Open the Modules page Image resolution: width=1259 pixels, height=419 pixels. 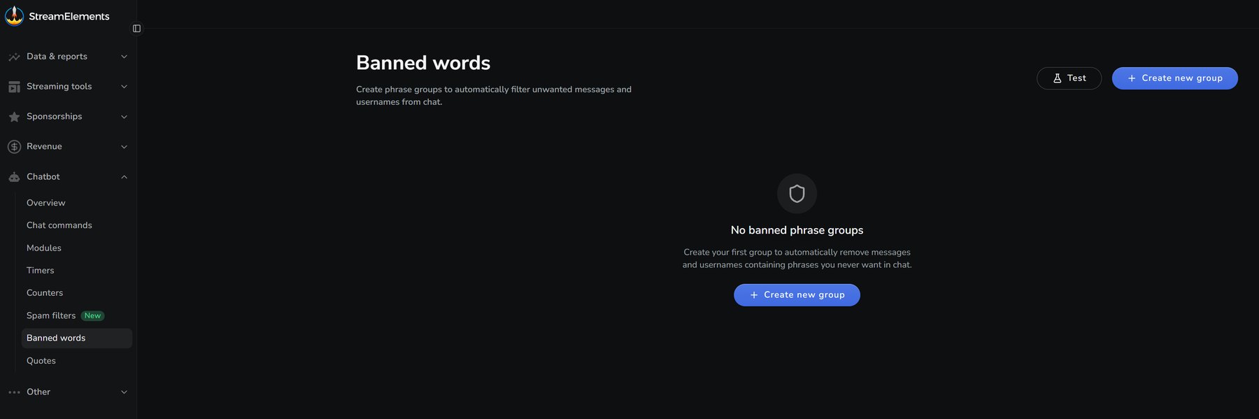tap(43, 248)
